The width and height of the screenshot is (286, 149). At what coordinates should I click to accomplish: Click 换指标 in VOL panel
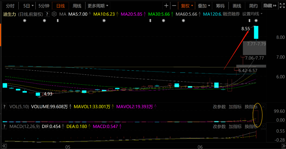click(251, 107)
